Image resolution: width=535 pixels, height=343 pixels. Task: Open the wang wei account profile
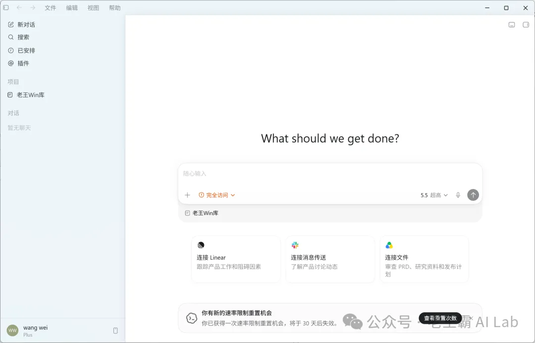[35, 331]
